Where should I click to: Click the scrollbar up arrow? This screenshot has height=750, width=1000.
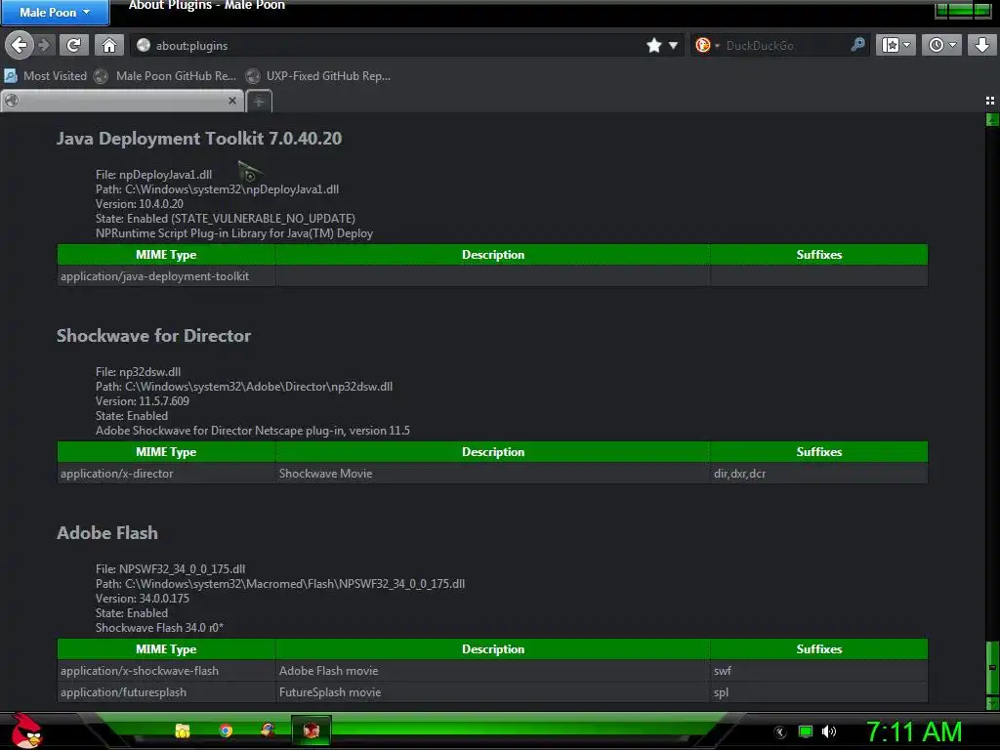(992, 119)
